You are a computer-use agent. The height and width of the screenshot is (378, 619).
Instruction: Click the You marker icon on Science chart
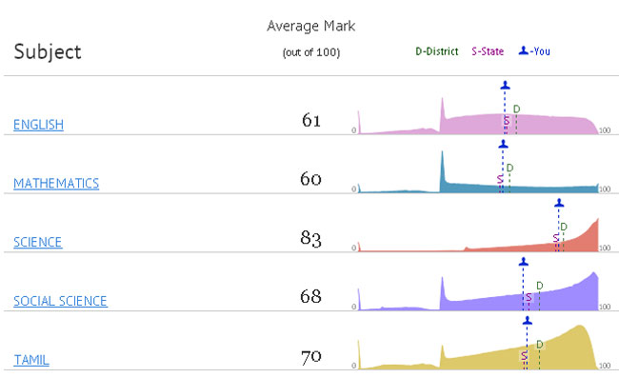click(x=559, y=203)
